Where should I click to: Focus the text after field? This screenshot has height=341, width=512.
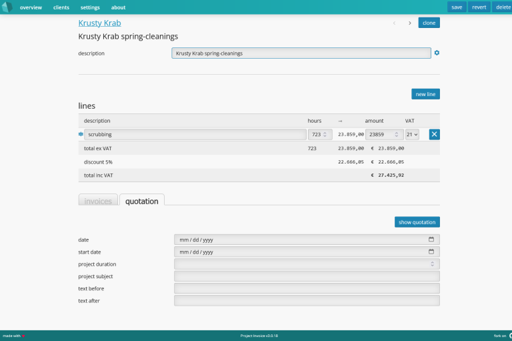point(307,300)
